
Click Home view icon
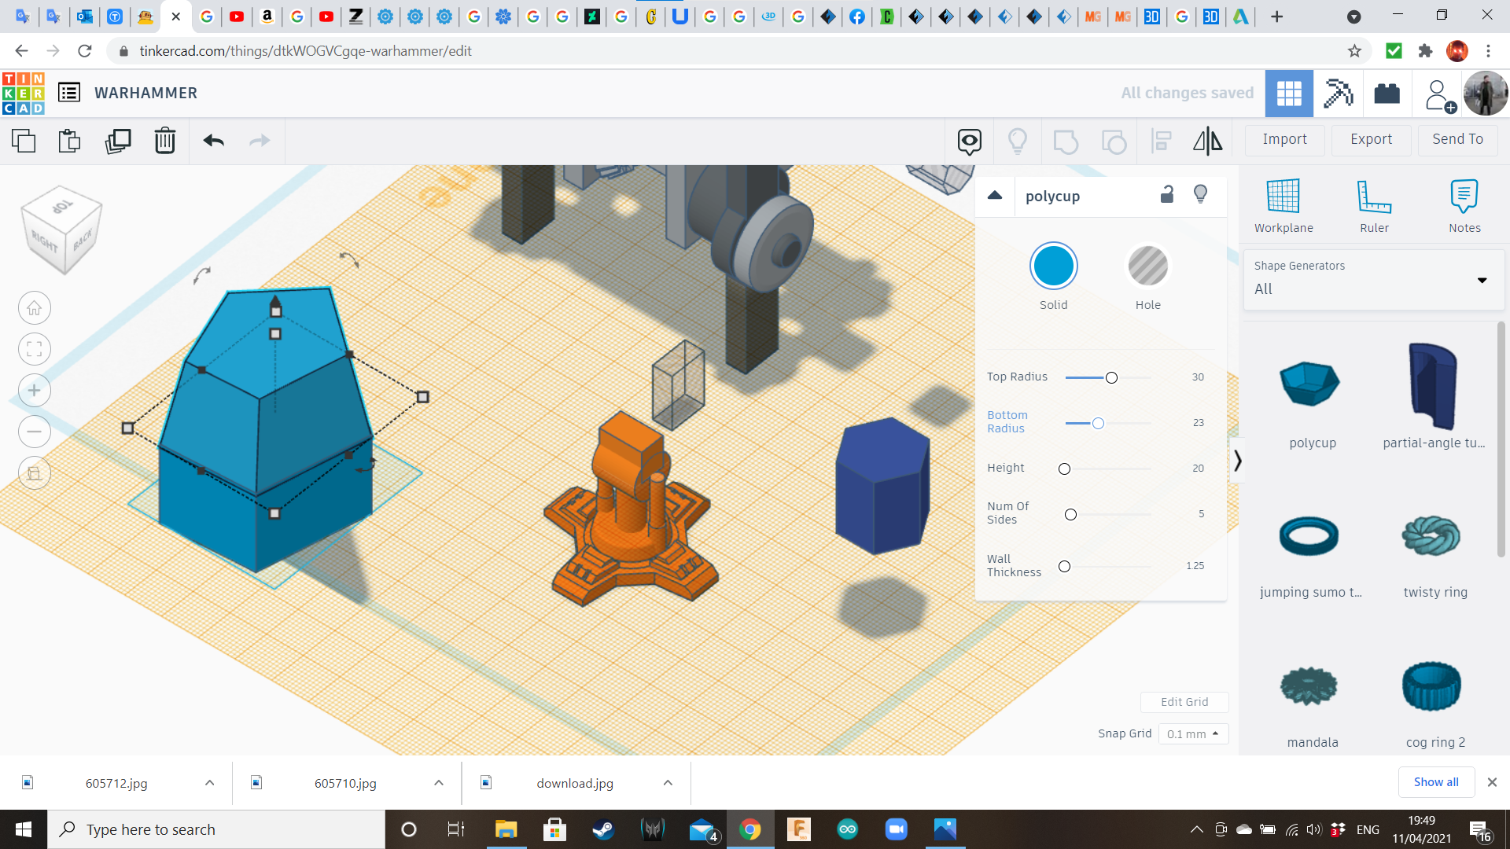pos(35,308)
